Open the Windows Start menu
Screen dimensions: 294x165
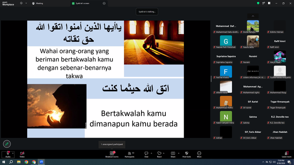[x=4, y=162]
